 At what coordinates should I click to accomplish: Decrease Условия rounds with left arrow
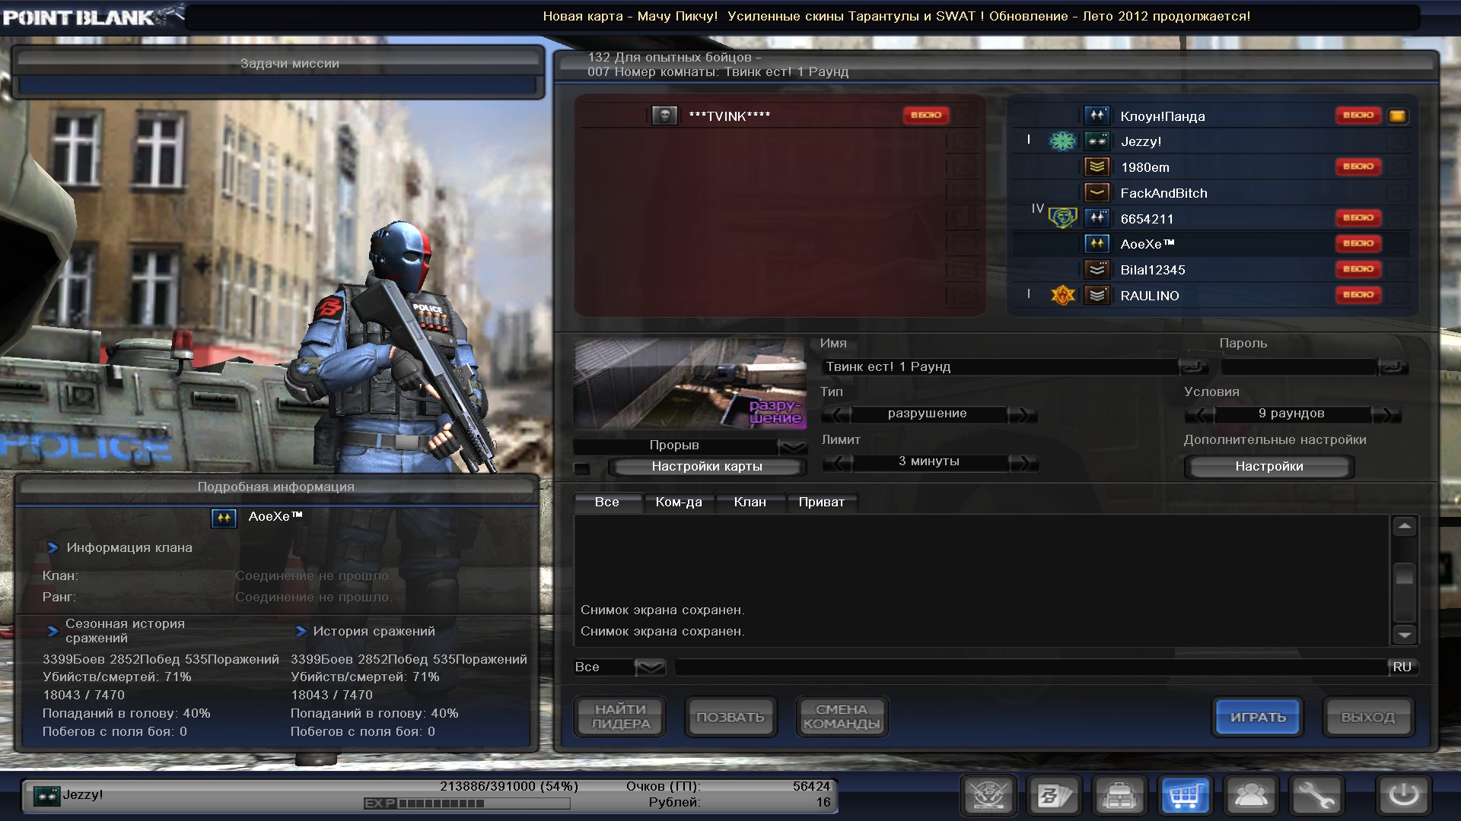click(x=1199, y=414)
